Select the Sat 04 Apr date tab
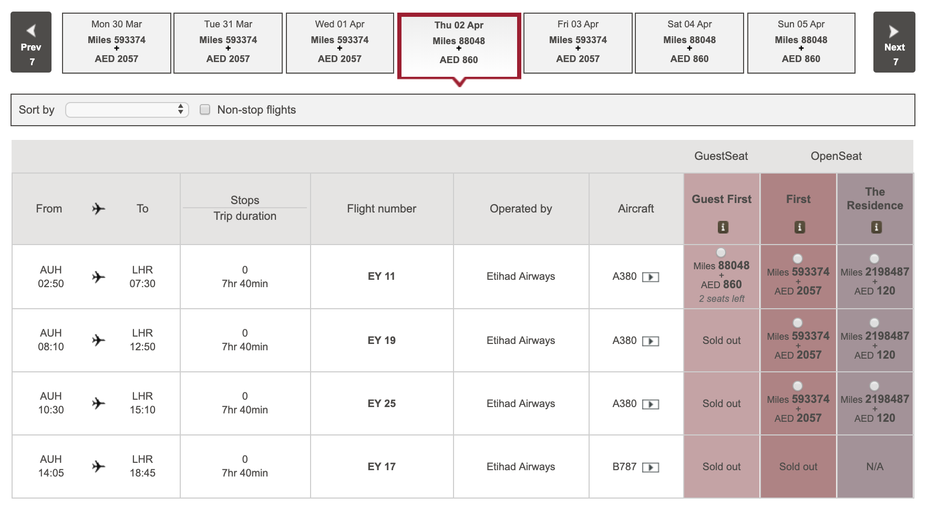927x507 pixels. pos(689,43)
